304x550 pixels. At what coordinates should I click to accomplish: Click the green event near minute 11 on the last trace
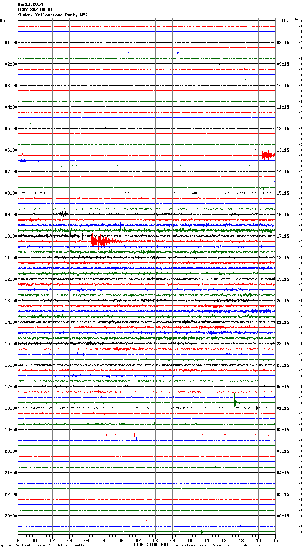point(202,531)
